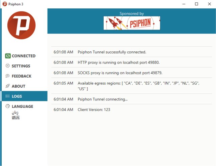Open the CONNECTED tab
The image size is (216, 166).
(x=25, y=56)
